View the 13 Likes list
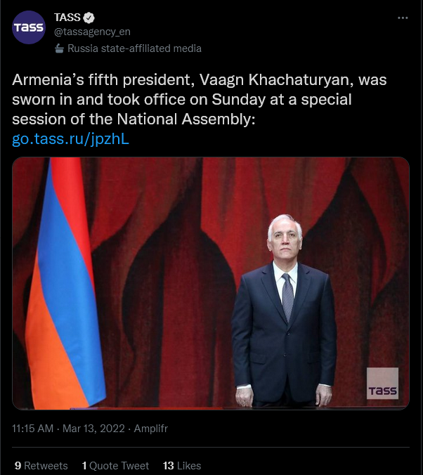Screen dimensions: 423x475 click(x=182, y=465)
